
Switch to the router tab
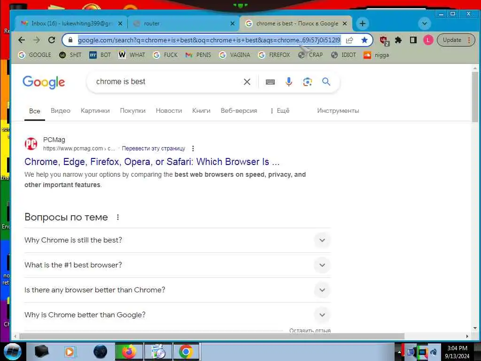[183, 24]
